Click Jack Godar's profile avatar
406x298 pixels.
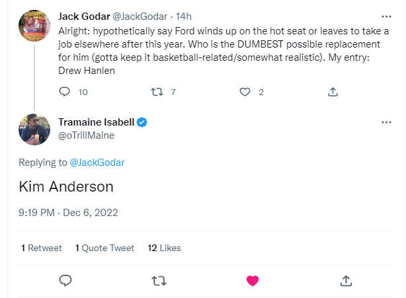point(34,26)
